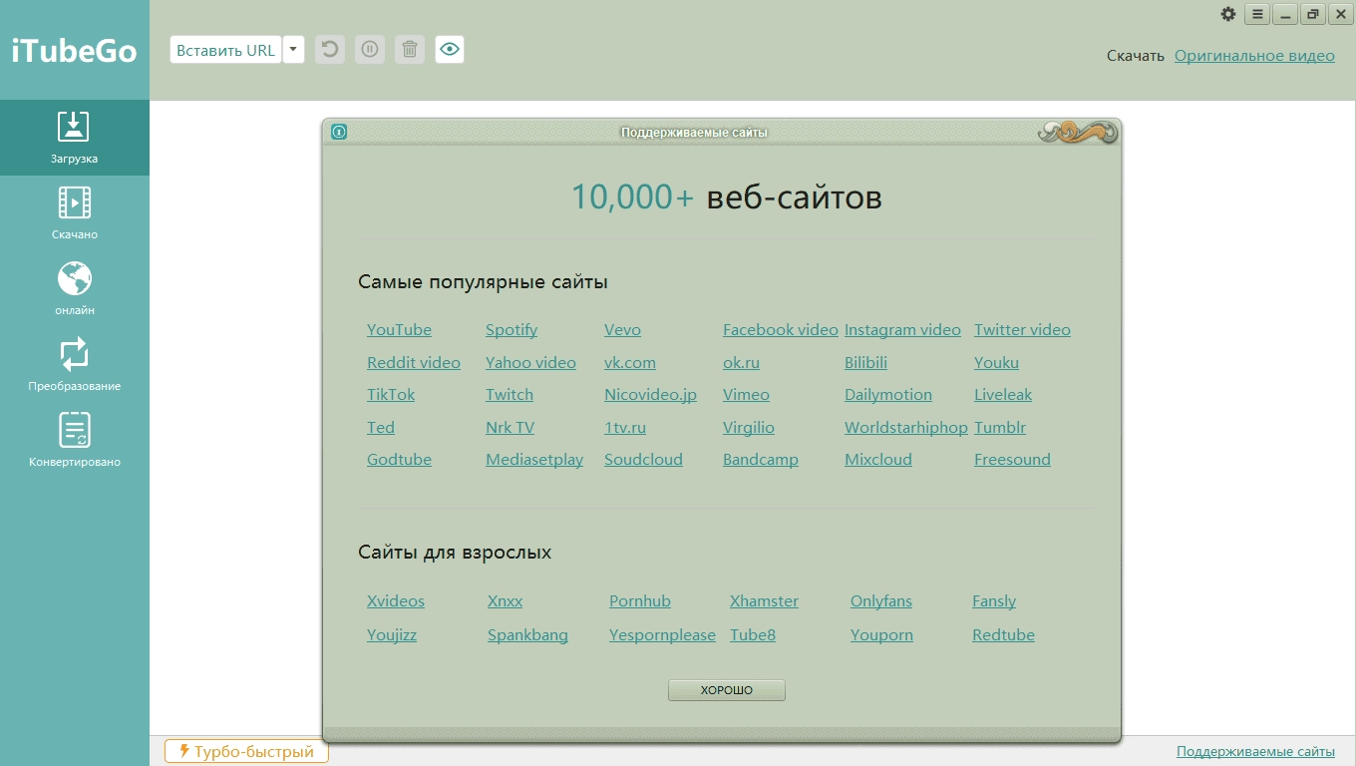The width and height of the screenshot is (1356, 766).
Task: Close the supported sites dialog via ornament button
Action: coord(1077,132)
